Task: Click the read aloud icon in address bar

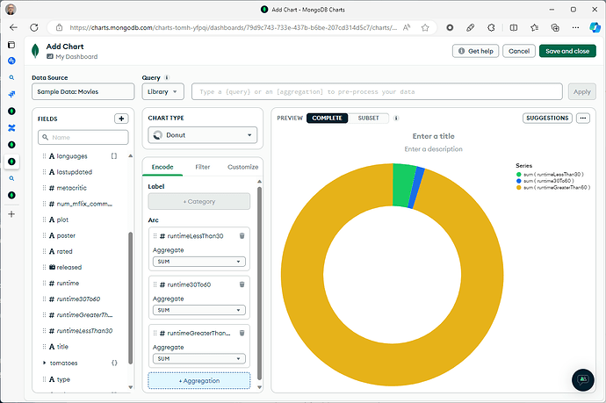Action: (x=407, y=27)
